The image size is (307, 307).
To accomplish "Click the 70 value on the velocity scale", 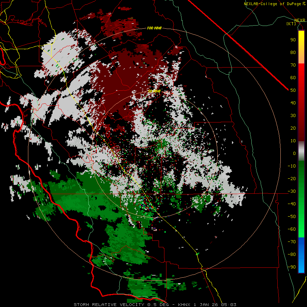I will coord(293,65).
